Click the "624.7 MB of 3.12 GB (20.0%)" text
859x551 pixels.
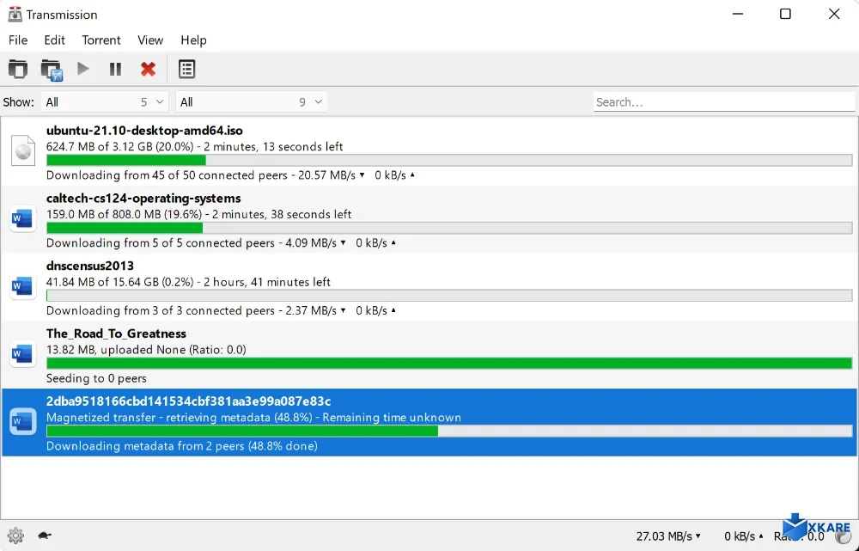pos(120,146)
